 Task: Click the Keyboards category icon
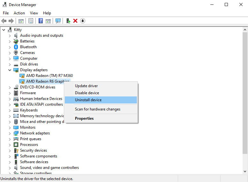[x=16, y=110]
